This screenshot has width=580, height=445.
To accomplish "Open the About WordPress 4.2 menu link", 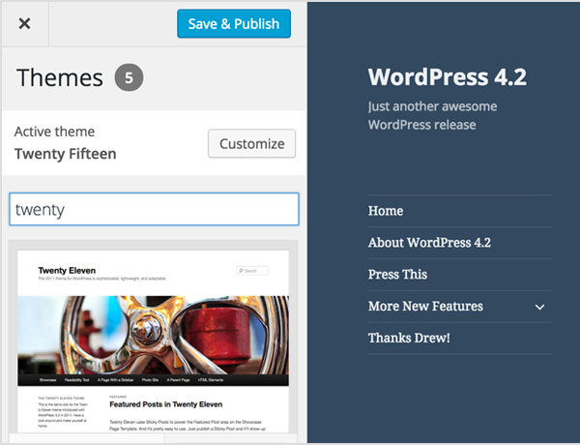I will 429,243.
